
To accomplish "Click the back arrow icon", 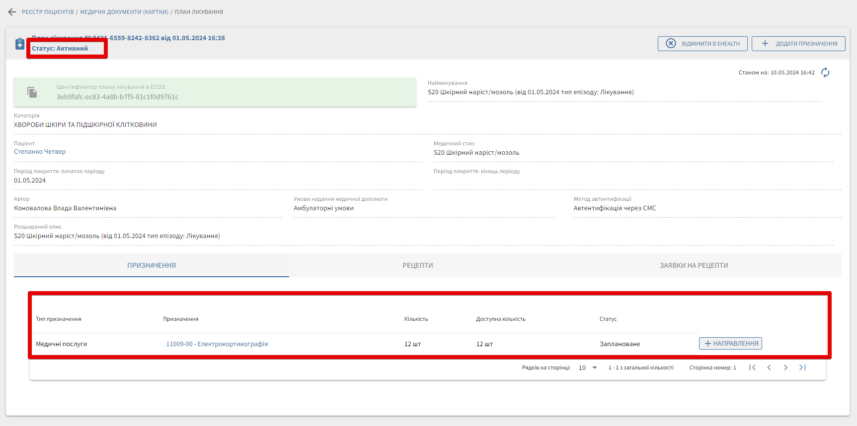I will click(12, 12).
